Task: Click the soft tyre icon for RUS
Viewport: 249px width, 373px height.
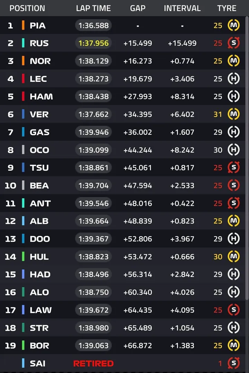Action: pos(233,43)
